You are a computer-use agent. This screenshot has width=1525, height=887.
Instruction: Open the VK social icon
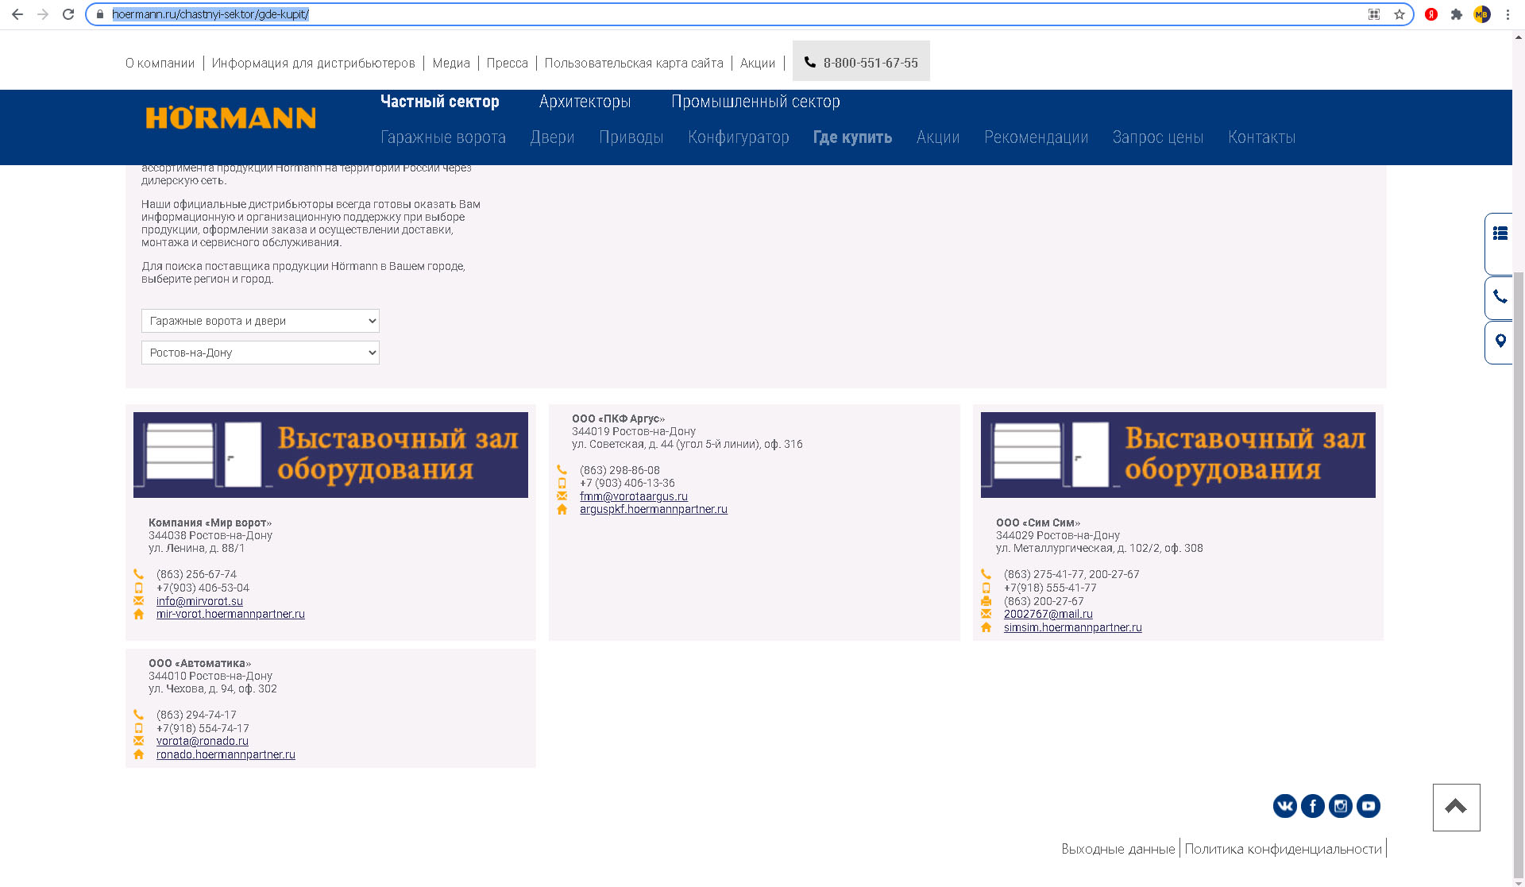(1285, 806)
